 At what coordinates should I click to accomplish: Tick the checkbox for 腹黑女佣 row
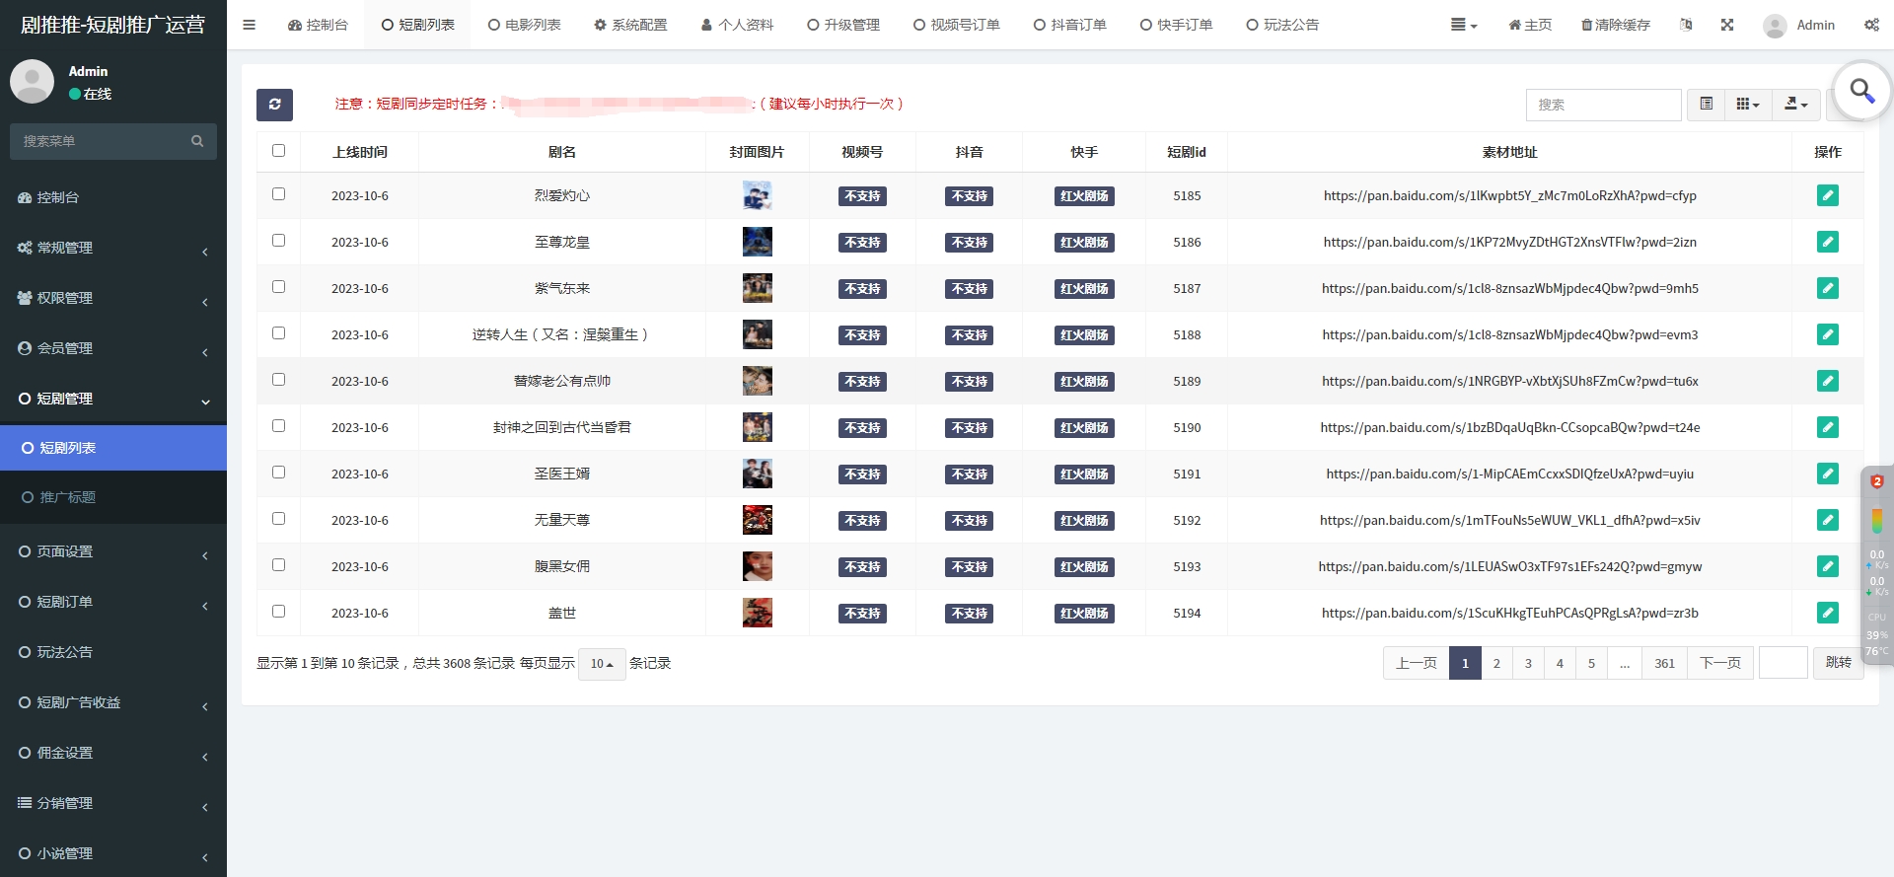pos(278,565)
